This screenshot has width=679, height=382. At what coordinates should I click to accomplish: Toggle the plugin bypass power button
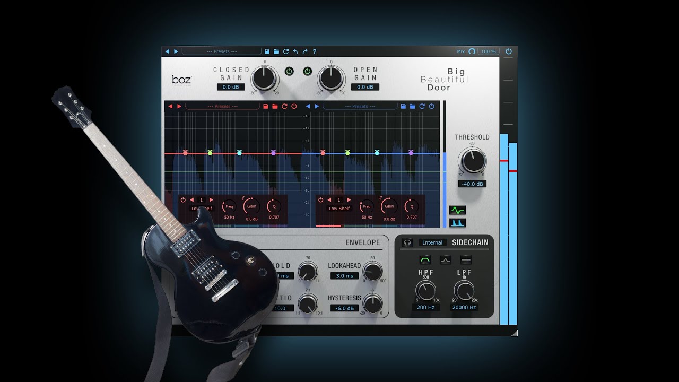tap(509, 51)
